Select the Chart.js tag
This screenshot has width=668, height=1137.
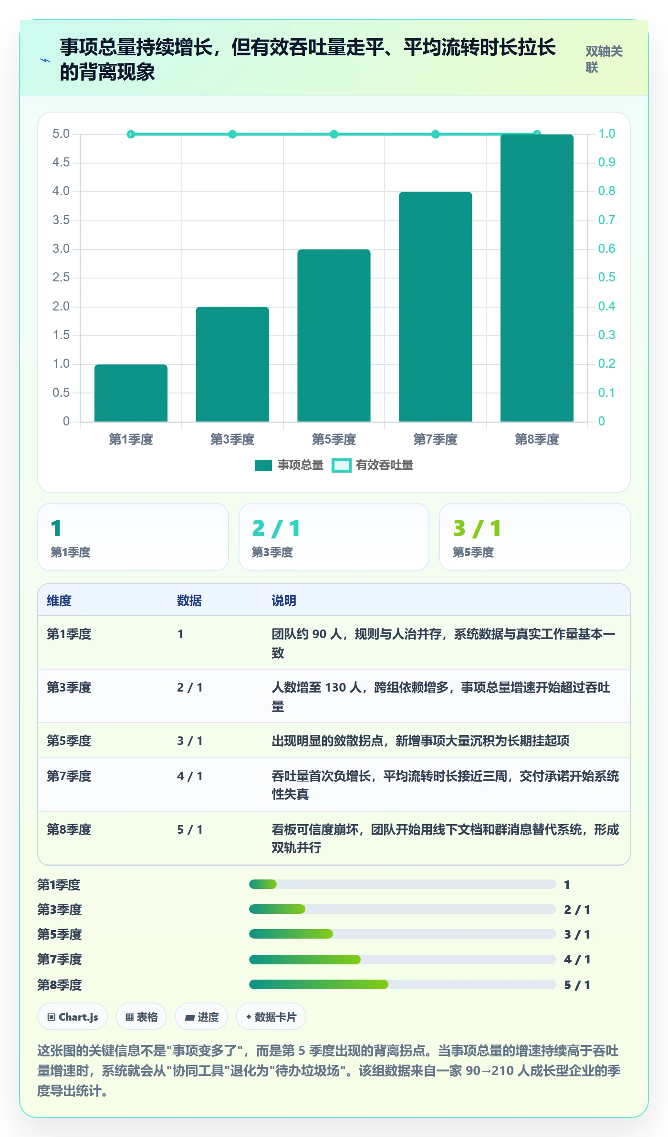pos(73,1017)
